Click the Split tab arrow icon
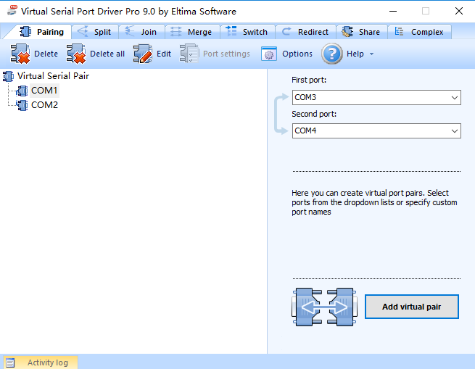The height and width of the screenshot is (369, 475). 83,31
